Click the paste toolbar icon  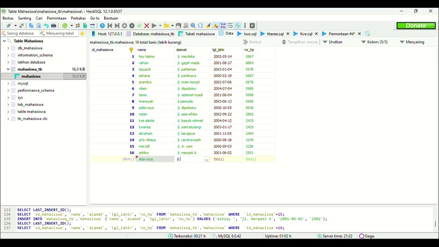click(38, 26)
